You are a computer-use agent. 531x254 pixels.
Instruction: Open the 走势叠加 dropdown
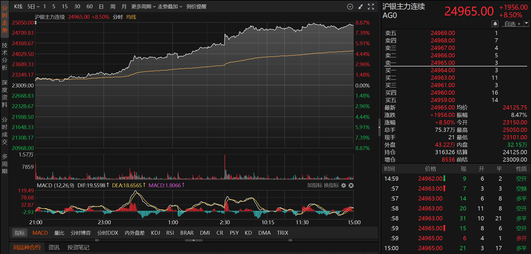tap(170, 7)
